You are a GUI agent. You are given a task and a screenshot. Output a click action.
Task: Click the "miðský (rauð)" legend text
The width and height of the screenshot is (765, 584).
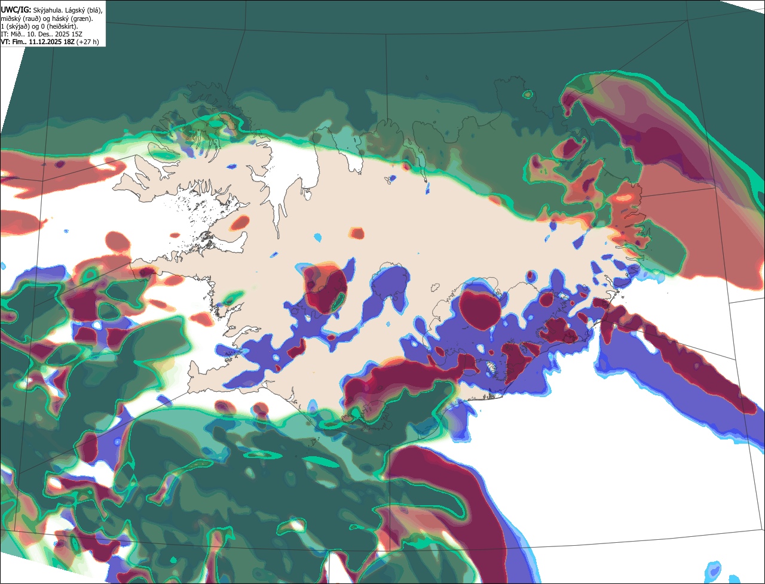21,19
